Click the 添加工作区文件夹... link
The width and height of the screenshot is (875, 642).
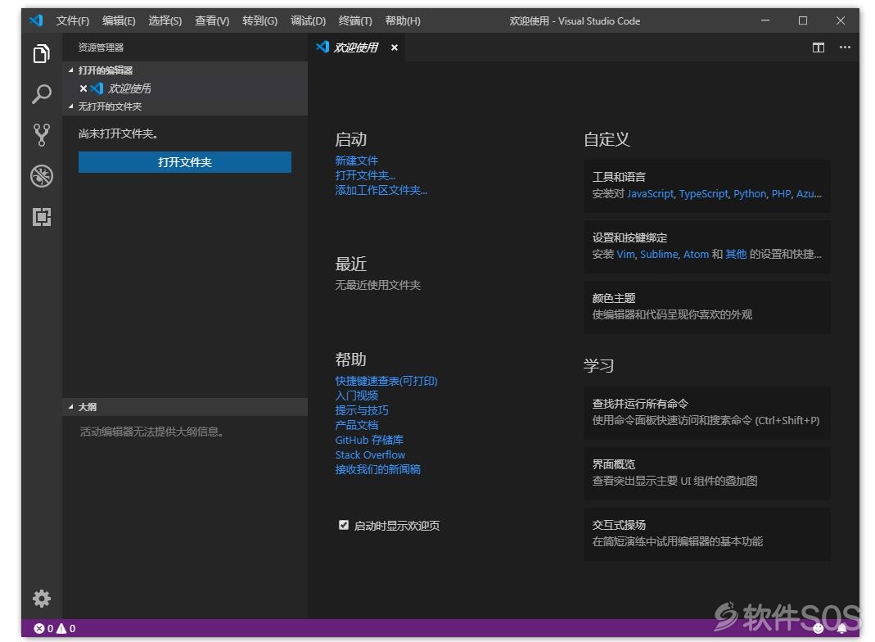coord(381,190)
